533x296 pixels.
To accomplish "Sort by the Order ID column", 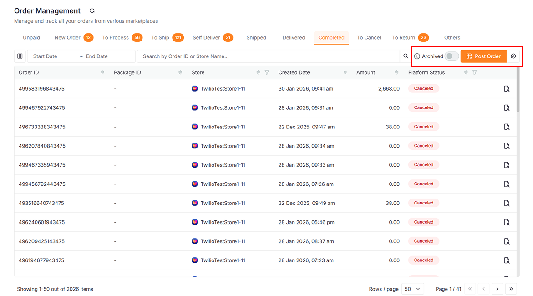I will (102, 72).
